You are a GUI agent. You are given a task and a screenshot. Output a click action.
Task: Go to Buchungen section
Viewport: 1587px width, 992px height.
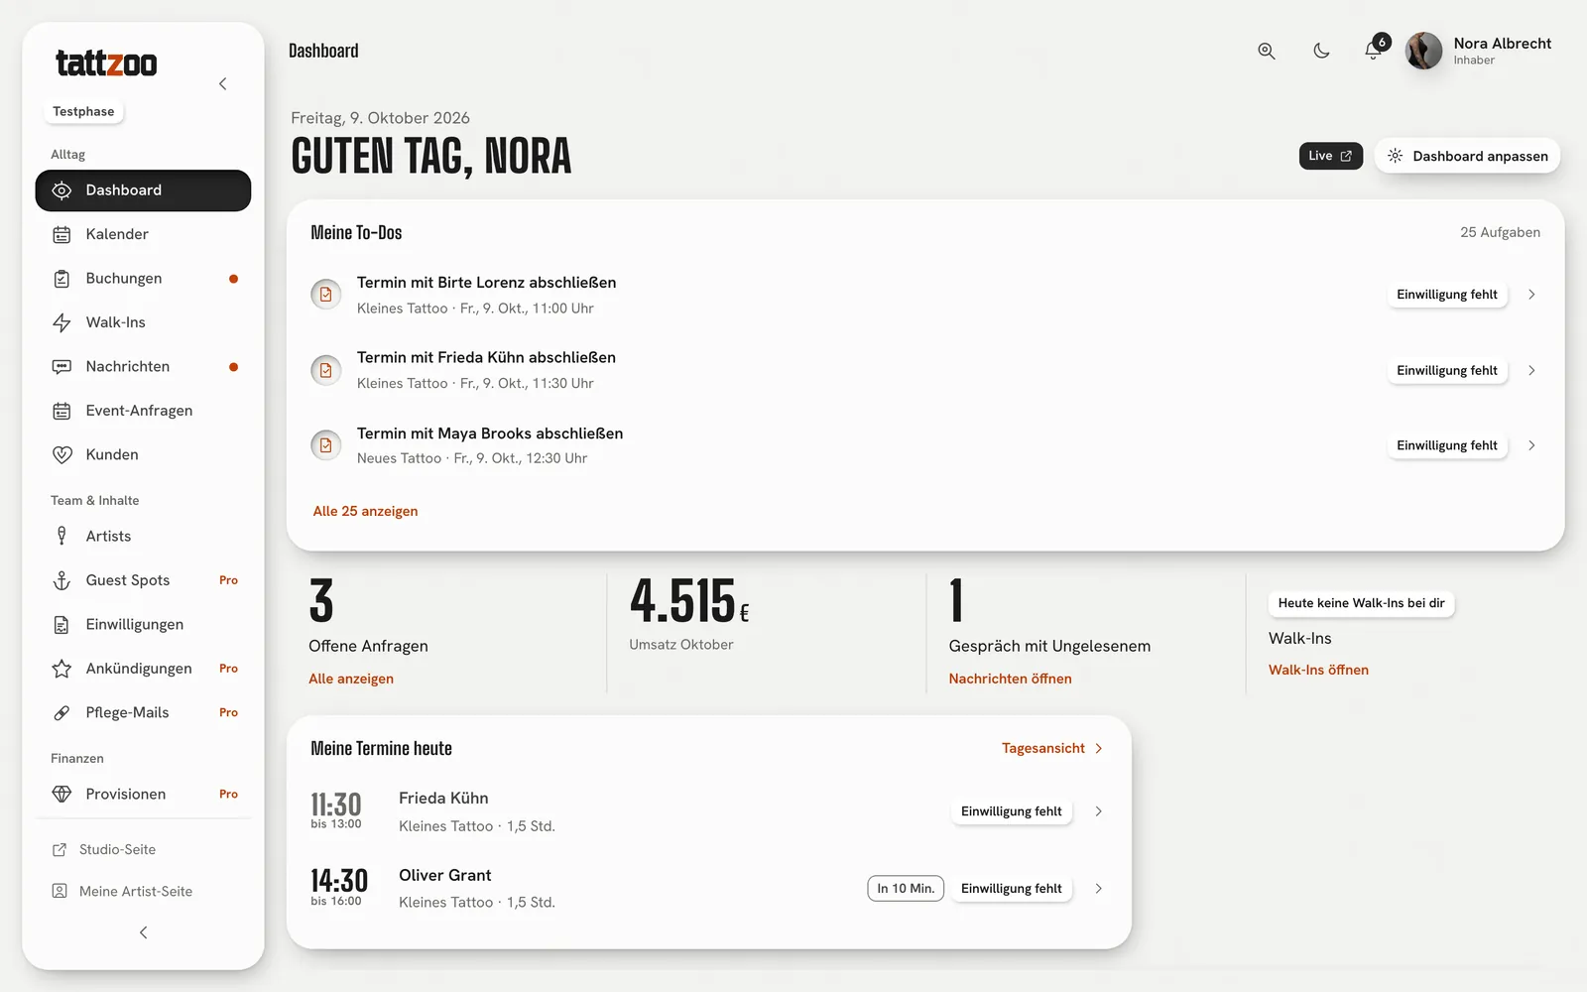tap(143, 279)
